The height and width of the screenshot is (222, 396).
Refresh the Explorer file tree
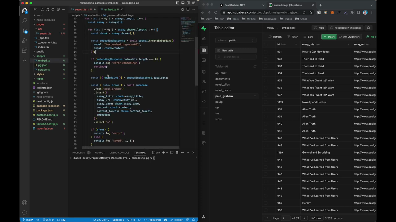click(x=53, y=9)
